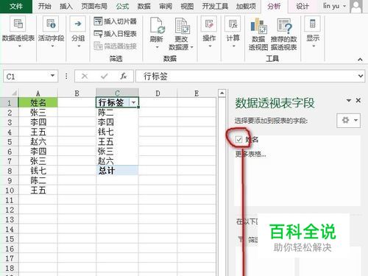
Task: Collapse the ribbon with the caret arrow
Action: (360, 59)
